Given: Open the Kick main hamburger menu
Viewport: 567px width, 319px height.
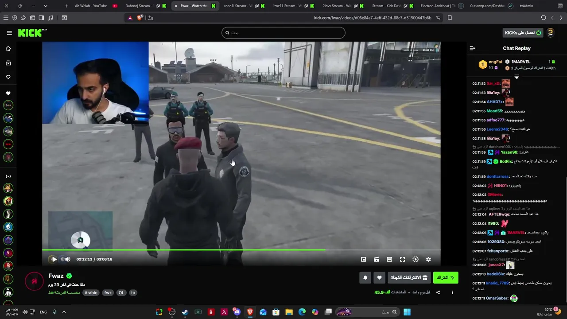Looking at the screenshot, I should coord(9,33).
